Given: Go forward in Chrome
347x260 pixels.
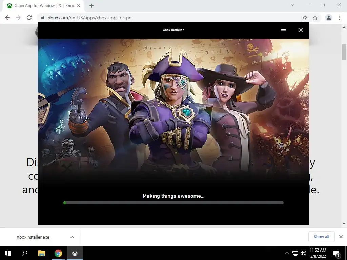Looking at the screenshot, I should click(x=18, y=18).
